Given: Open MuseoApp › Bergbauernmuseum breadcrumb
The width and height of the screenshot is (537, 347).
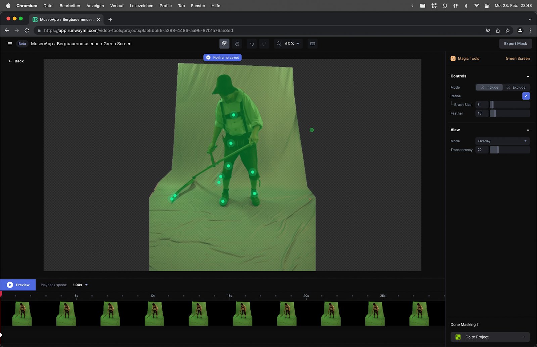Looking at the screenshot, I should click(x=64, y=44).
